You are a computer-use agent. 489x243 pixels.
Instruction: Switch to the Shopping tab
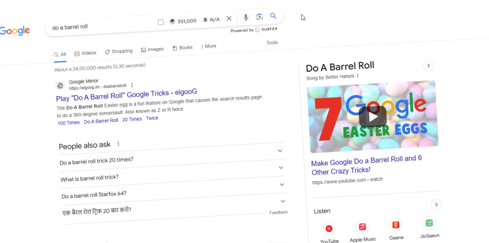119,51
